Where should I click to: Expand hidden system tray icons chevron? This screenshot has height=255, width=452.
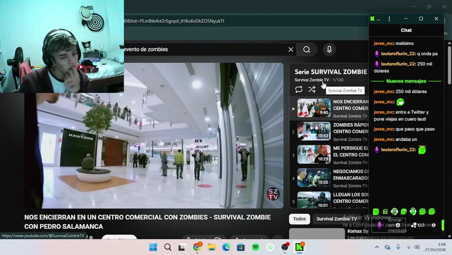click(x=377, y=247)
